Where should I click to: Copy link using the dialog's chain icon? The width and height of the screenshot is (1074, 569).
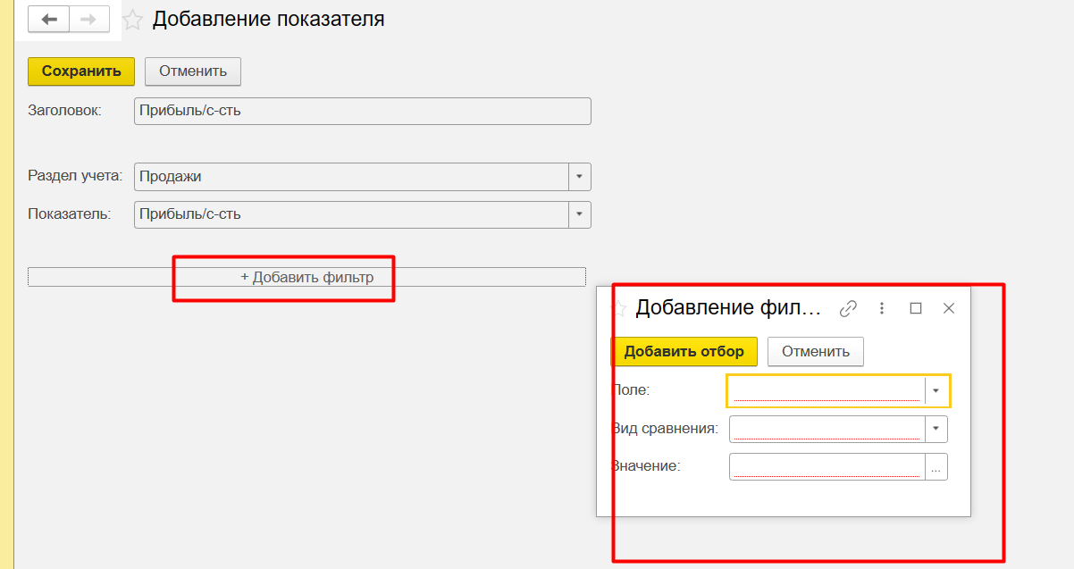tap(848, 308)
